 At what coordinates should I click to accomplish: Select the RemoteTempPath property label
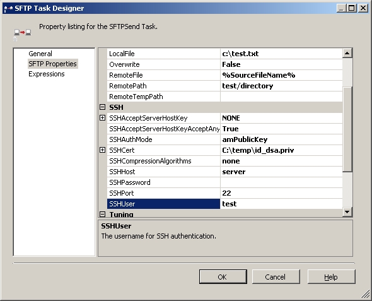click(163, 97)
